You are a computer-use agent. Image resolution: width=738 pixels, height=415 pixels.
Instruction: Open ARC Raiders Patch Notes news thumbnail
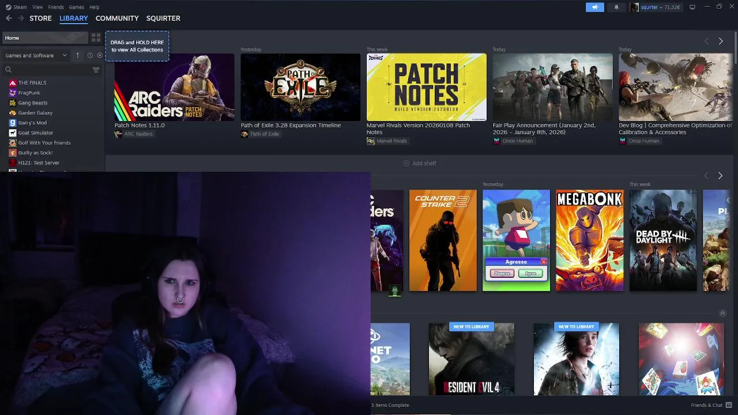[x=174, y=87]
